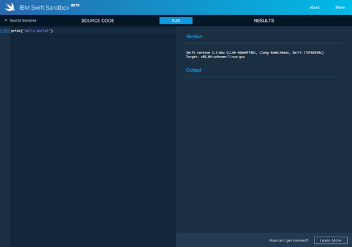Open the About link
The image size is (352, 247).
coord(314,7)
